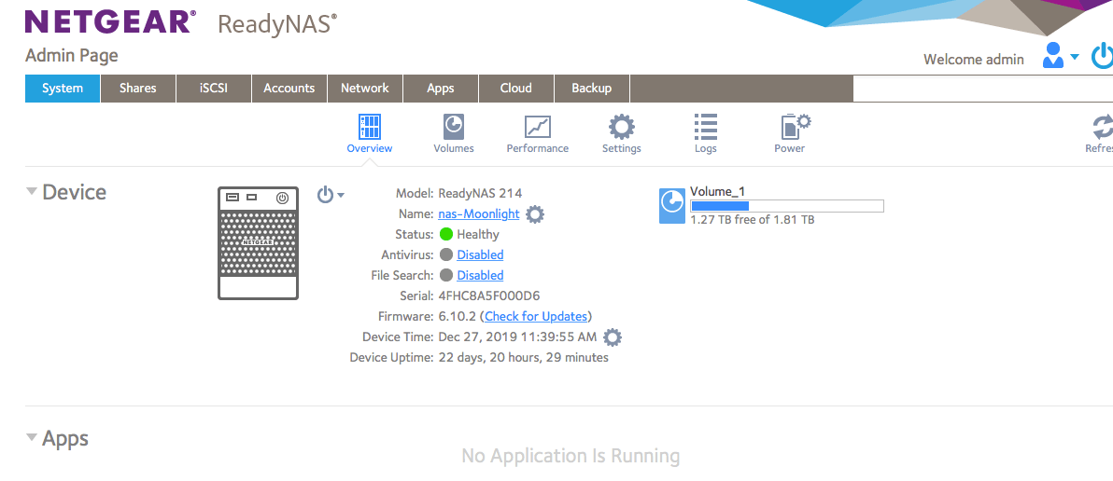1113x481 pixels.
Task: Click the ReadyNAS device chassis image
Action: click(258, 243)
